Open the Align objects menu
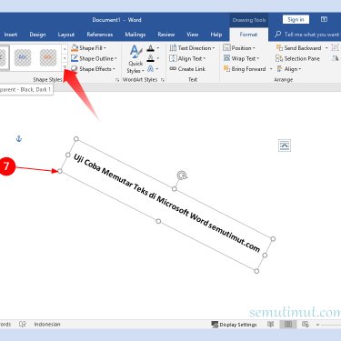 pos(289,69)
